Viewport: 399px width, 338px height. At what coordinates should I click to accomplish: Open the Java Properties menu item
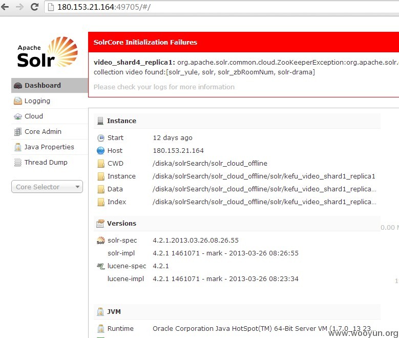50,147
